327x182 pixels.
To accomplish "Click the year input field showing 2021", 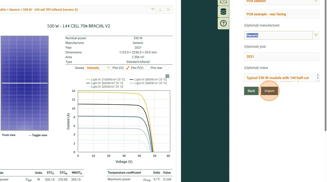I will (x=281, y=57).
